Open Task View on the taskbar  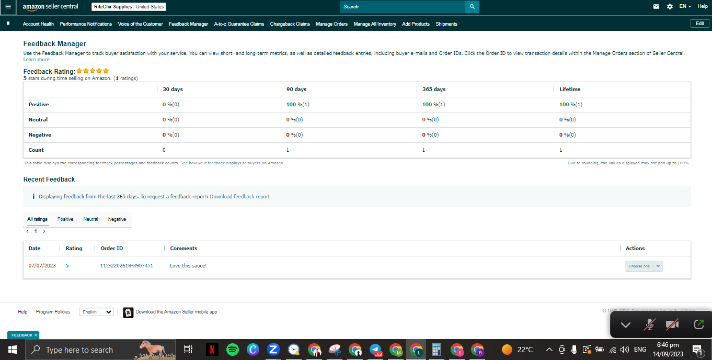pyautogui.click(x=188, y=350)
